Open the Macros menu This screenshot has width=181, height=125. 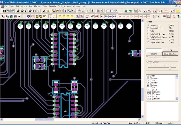pos(38,6)
